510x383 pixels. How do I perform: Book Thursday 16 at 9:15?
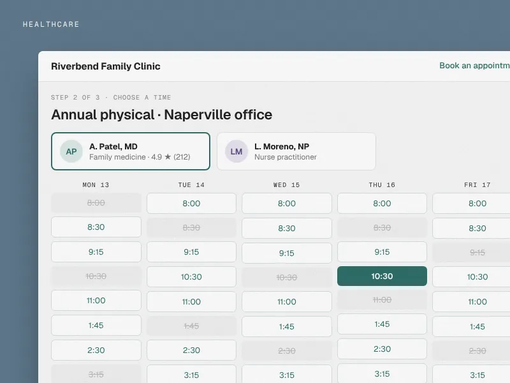382,252
